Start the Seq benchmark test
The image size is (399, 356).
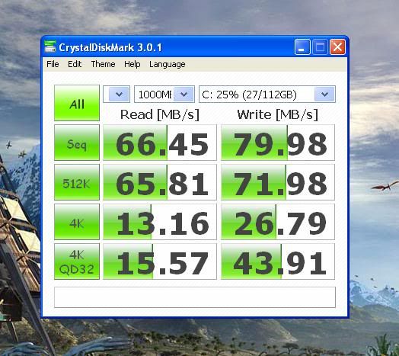click(77, 143)
